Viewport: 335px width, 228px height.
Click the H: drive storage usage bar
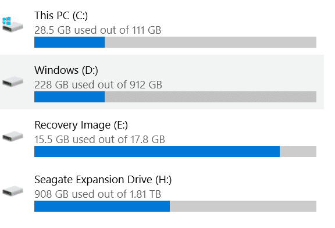tap(175, 206)
